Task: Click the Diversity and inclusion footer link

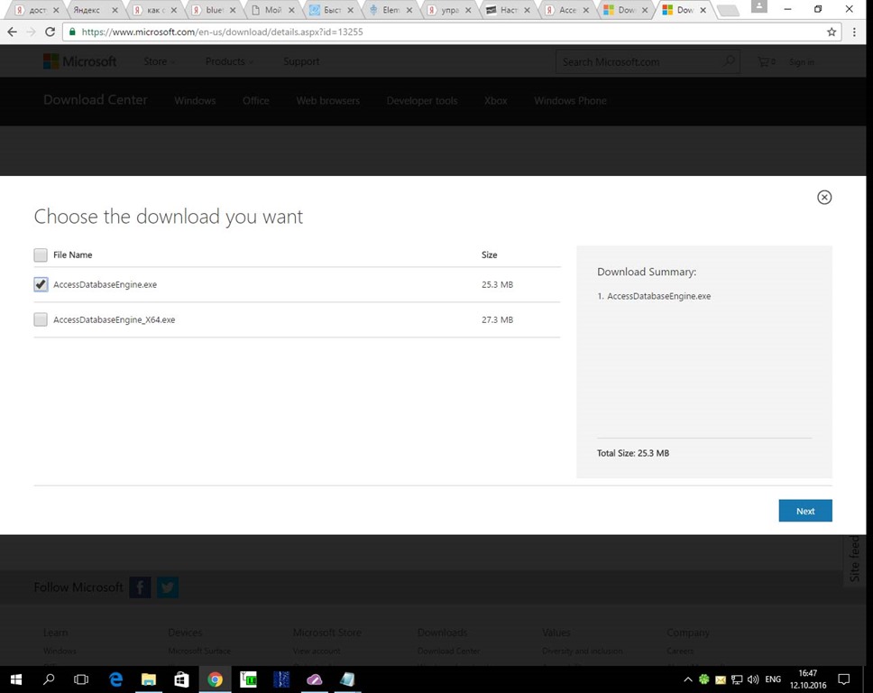Action: coord(583,651)
